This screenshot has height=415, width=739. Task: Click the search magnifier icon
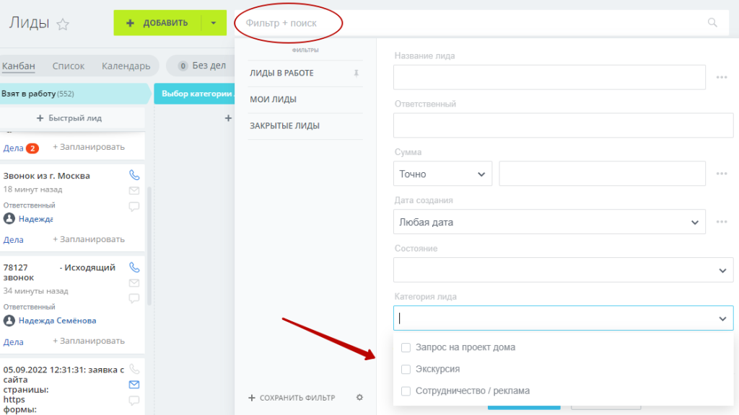(713, 23)
